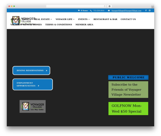Click the green macOS maximize button

click(14, 6)
